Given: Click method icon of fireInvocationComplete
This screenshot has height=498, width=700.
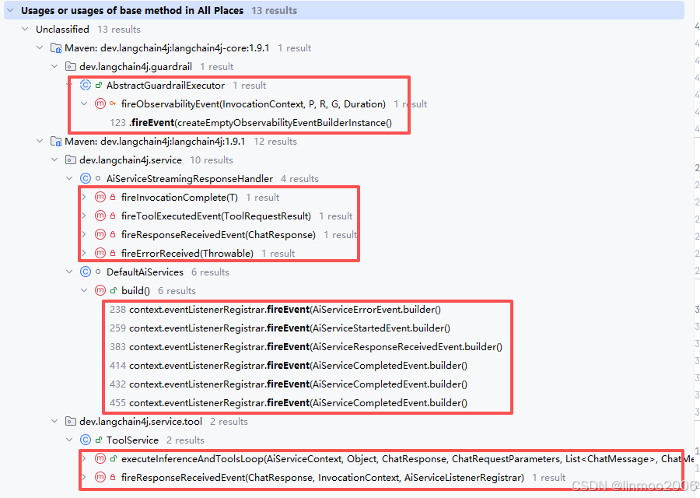Looking at the screenshot, I should click(x=100, y=197).
